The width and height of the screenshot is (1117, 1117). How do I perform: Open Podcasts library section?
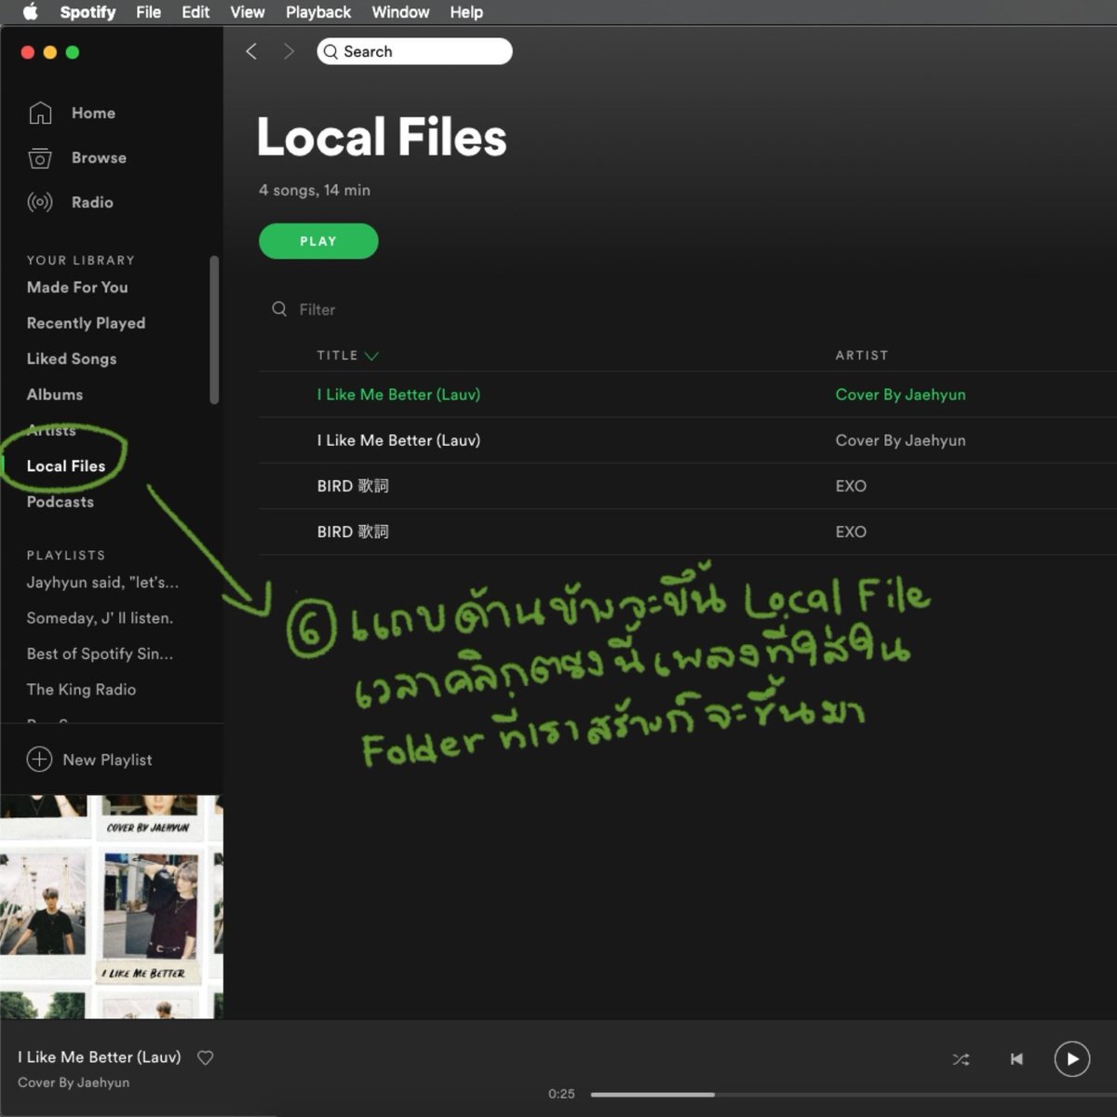coord(61,502)
